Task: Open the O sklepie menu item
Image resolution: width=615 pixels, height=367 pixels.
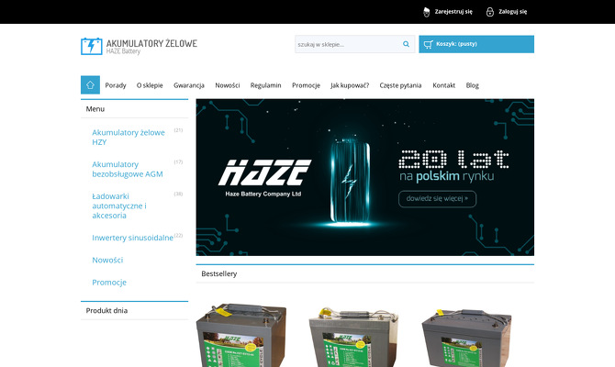Action: pos(150,85)
